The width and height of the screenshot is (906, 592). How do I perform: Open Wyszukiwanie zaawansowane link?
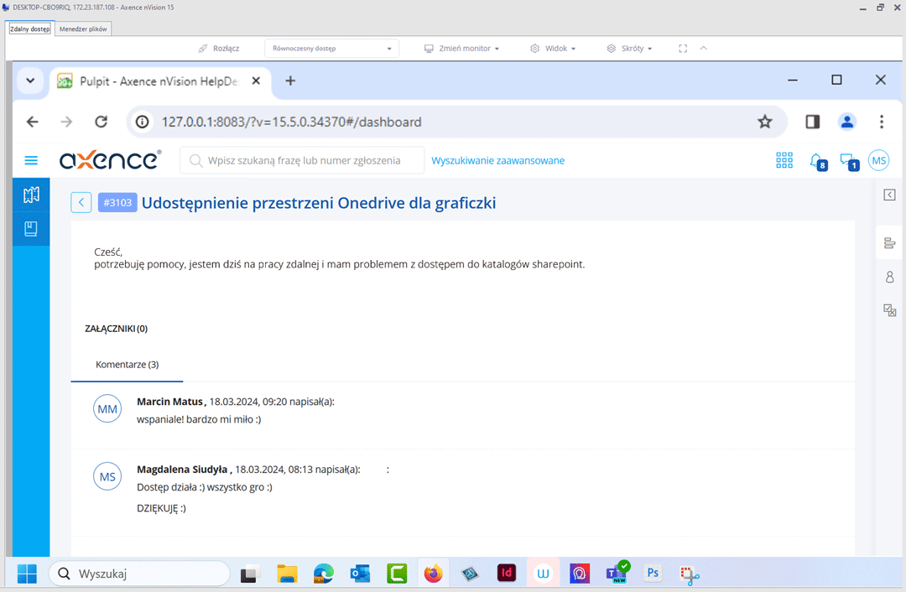(x=497, y=160)
